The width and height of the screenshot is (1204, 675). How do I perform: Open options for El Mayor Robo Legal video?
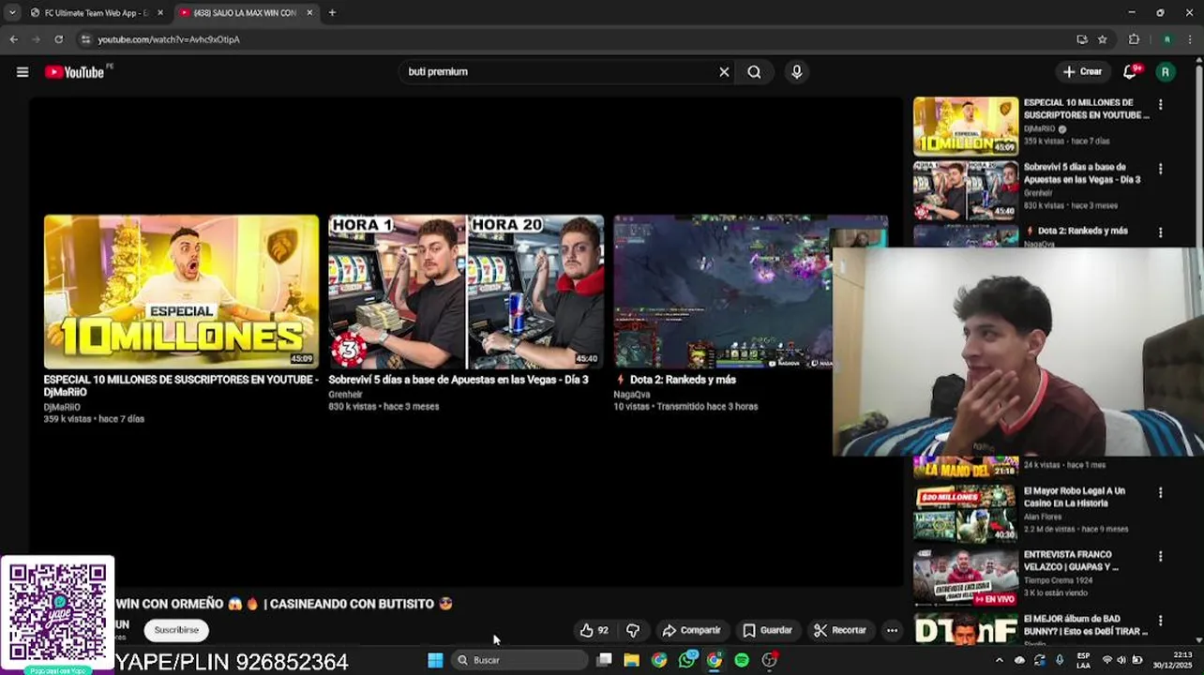click(1160, 493)
